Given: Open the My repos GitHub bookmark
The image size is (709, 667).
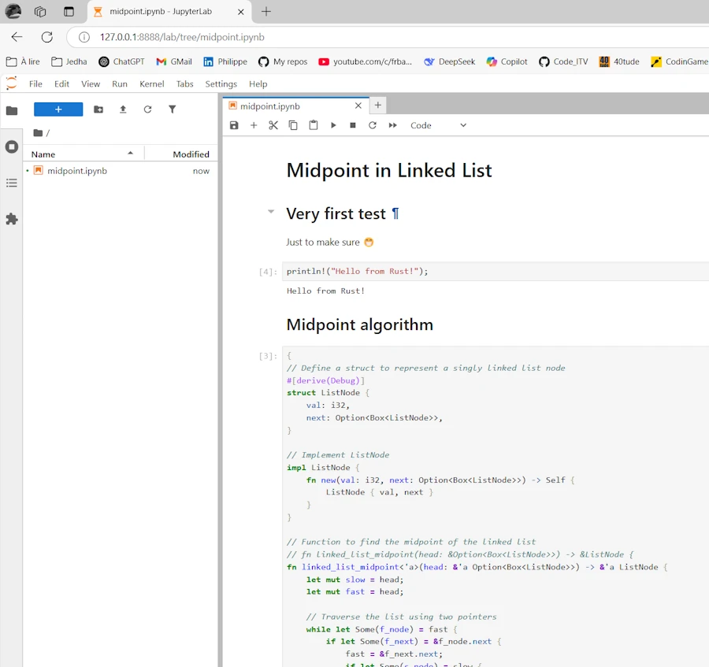Looking at the screenshot, I should [x=283, y=61].
